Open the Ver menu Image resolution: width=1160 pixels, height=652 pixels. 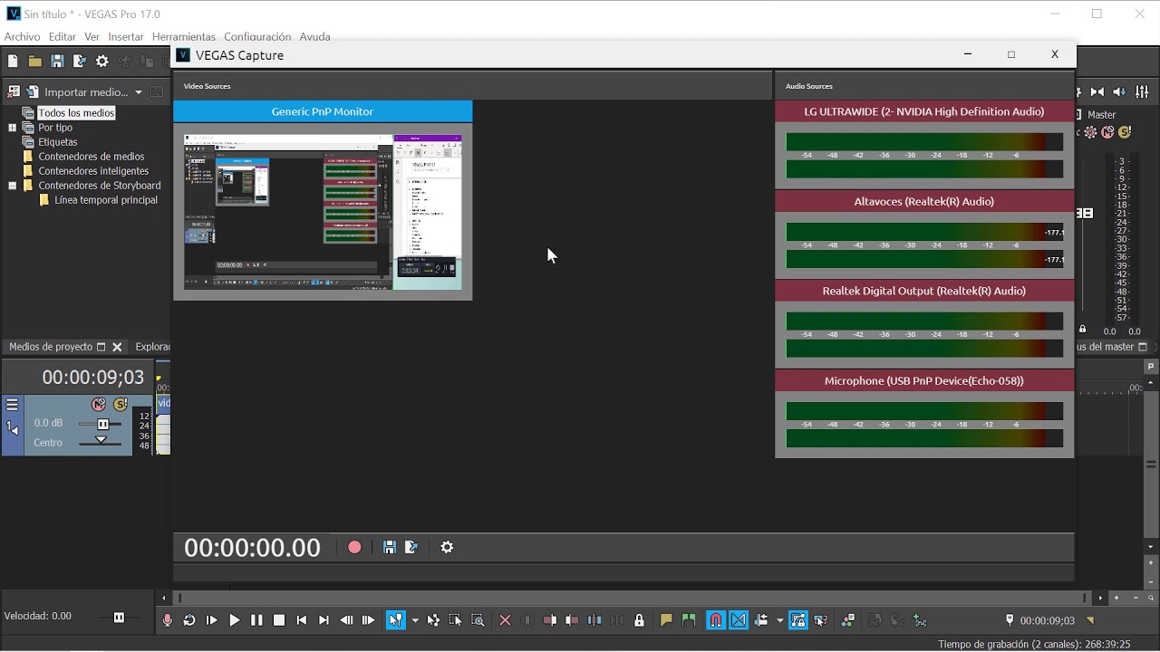[92, 37]
